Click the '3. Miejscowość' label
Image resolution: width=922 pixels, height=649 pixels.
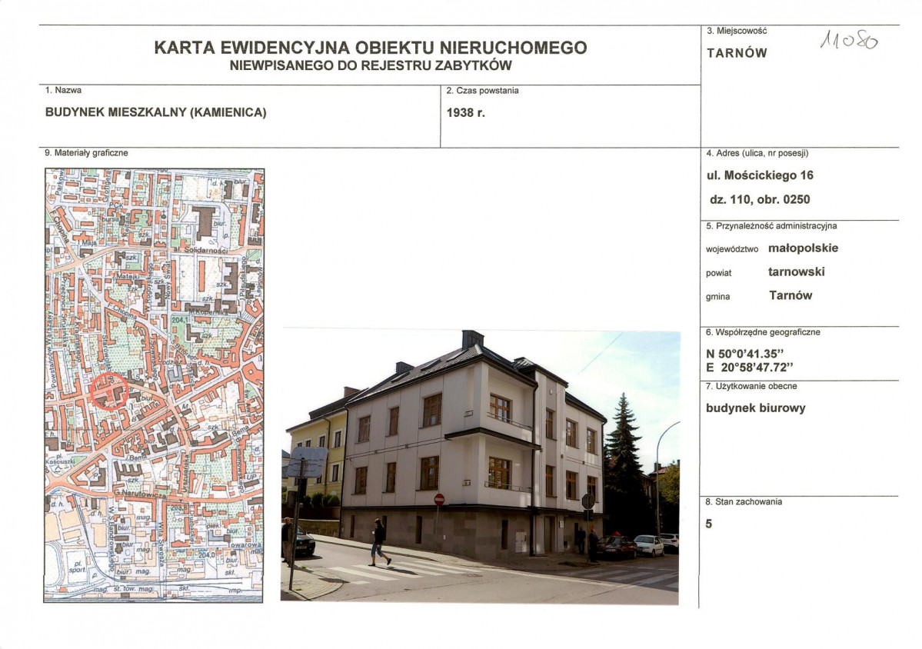tap(737, 31)
